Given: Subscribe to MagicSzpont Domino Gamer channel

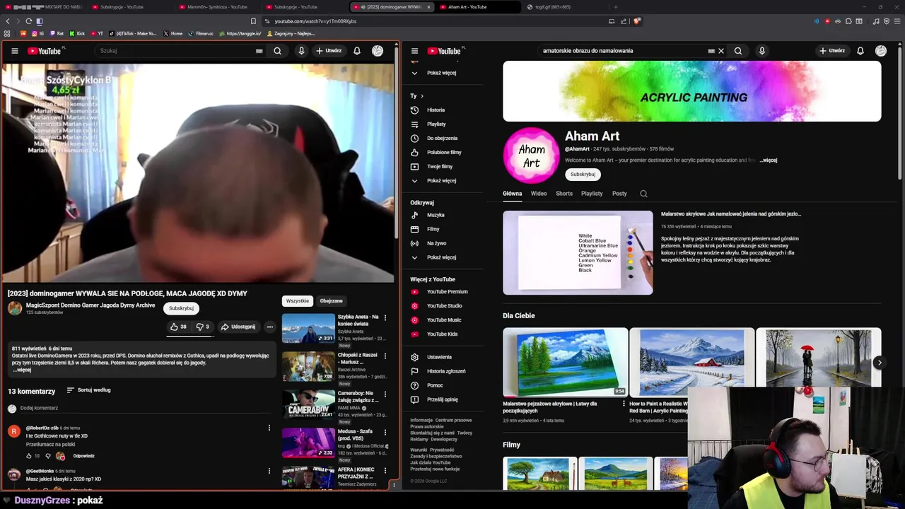Looking at the screenshot, I should tap(181, 308).
